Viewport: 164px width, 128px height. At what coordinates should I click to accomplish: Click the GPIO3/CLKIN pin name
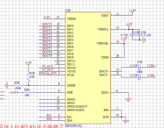point(76,110)
